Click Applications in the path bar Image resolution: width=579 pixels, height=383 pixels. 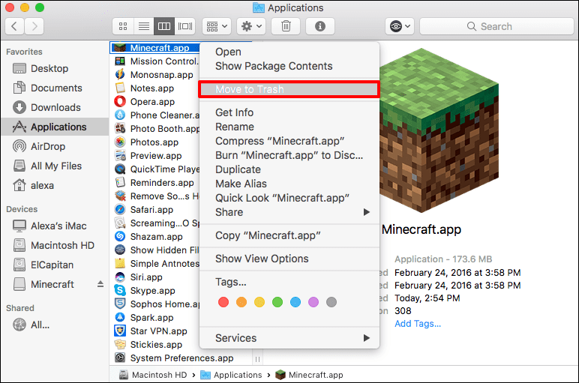tap(231, 375)
